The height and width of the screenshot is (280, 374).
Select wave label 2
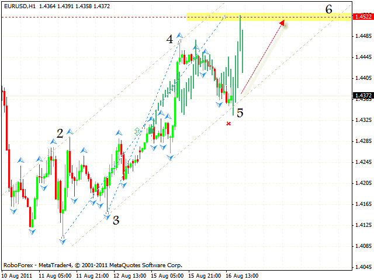[60, 134]
